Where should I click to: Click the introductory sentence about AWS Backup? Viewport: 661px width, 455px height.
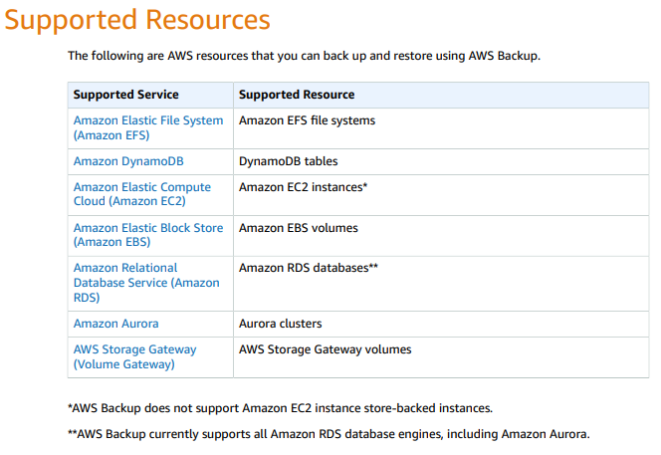[x=304, y=56]
